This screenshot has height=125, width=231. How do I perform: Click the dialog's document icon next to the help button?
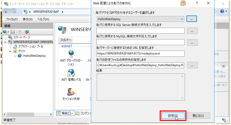pos(183,3)
